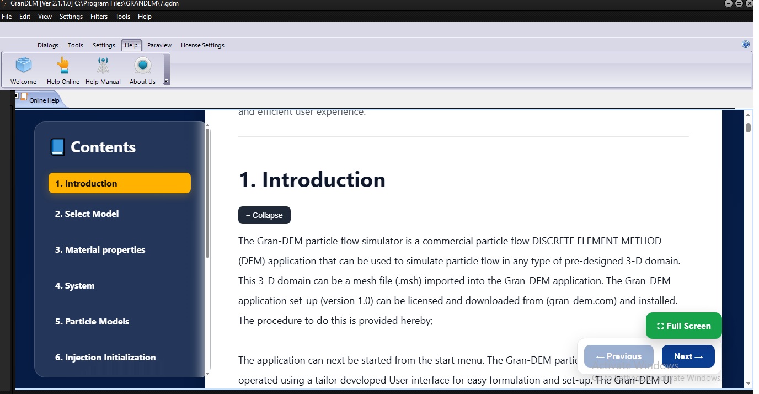Click the blue book icon beside Contents
Viewport: 759px width, 394px height.
(x=57, y=147)
